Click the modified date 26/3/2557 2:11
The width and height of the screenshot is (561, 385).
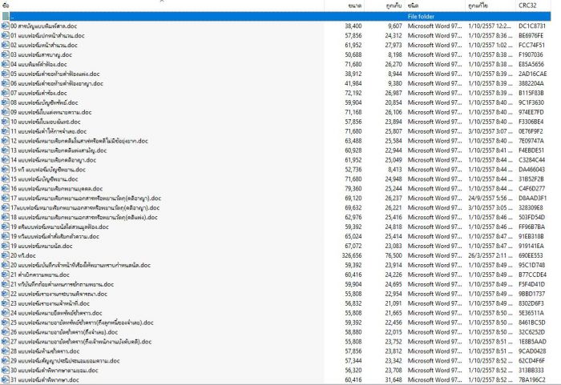point(490,255)
